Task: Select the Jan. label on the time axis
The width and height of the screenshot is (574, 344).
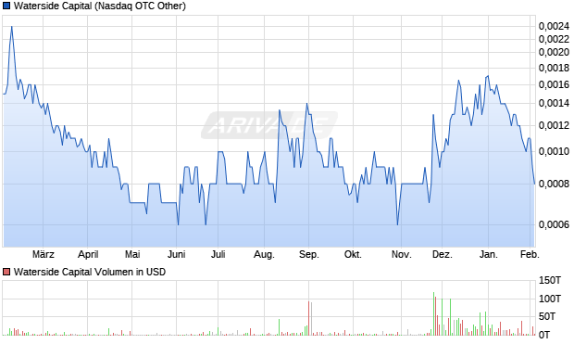Action: pyautogui.click(x=488, y=254)
